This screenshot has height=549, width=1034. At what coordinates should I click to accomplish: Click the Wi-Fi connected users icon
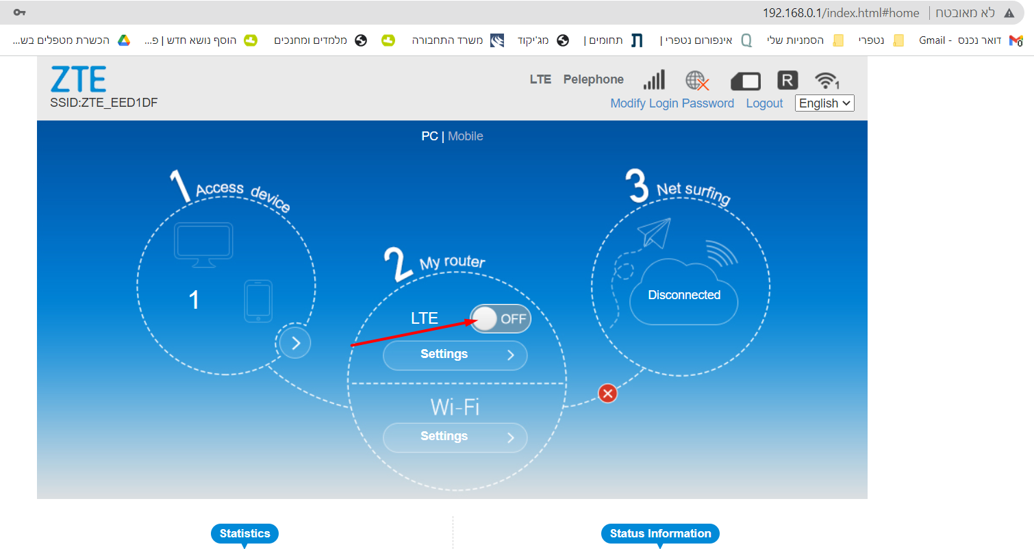coord(827,81)
